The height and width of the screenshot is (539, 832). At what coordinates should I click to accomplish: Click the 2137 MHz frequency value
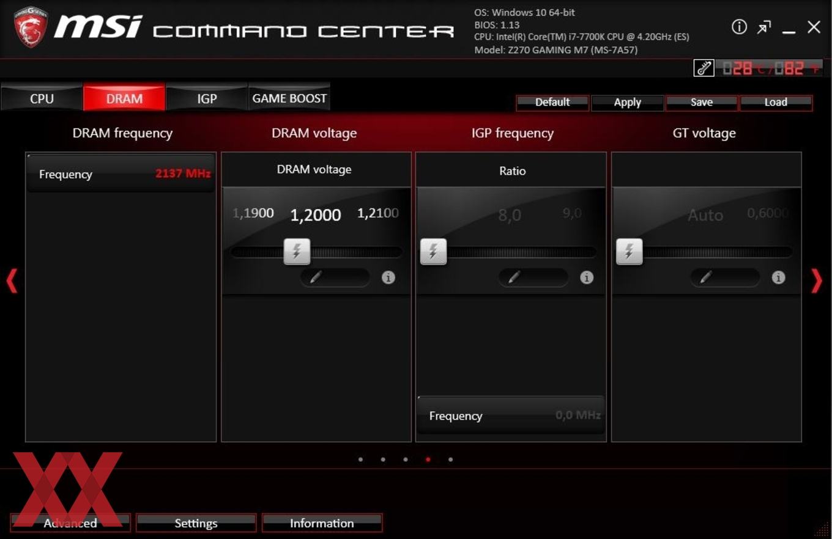point(183,174)
